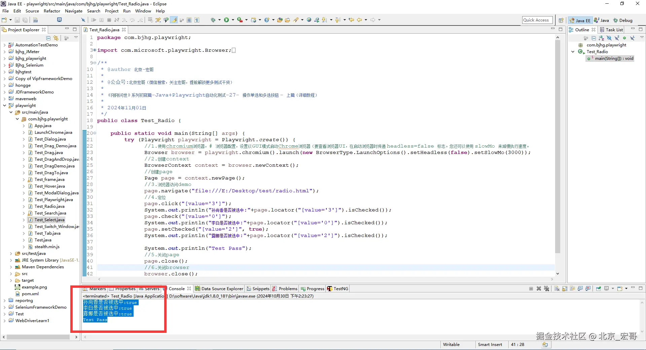The image size is (646, 350).
Task: Click the Last Edit Location icon
Action: point(351,20)
